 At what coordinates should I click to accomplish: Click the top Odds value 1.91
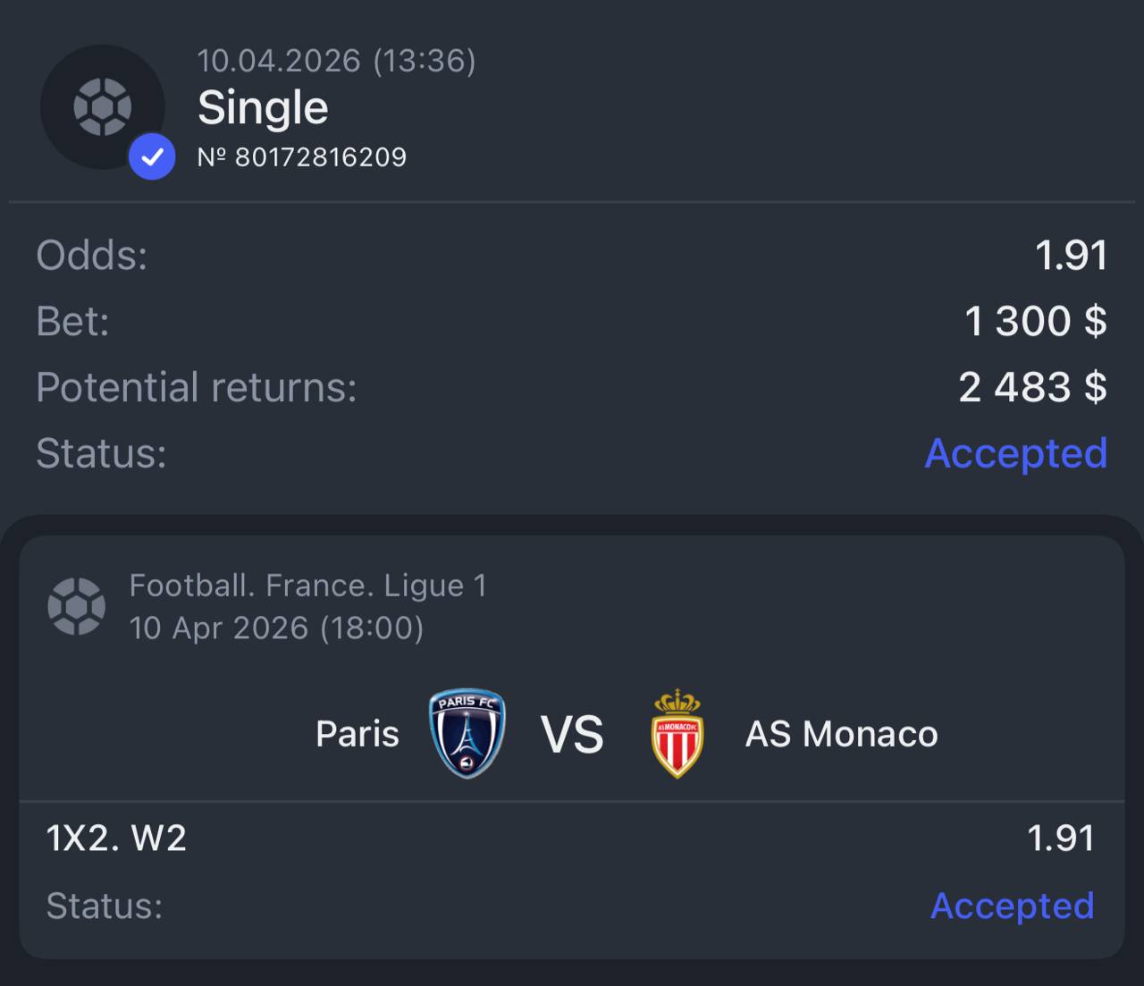click(x=1072, y=256)
